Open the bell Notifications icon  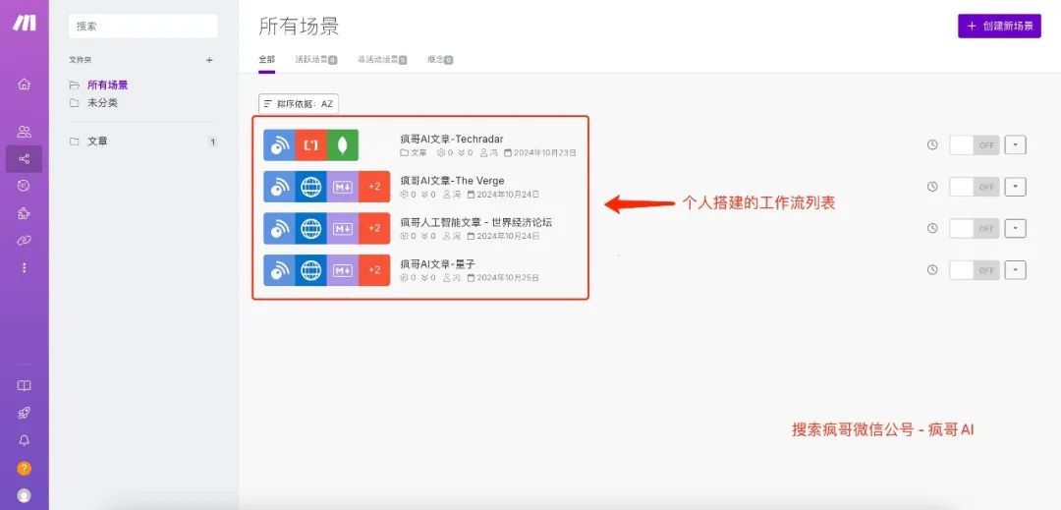25,440
